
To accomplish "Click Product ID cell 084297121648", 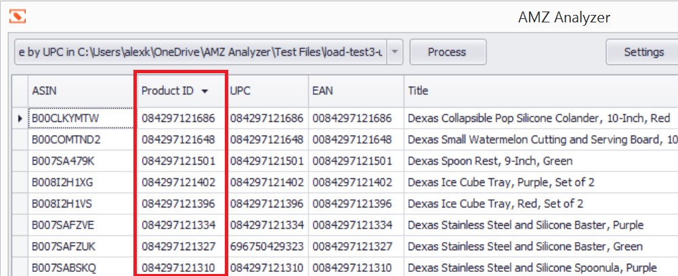I will (x=182, y=140).
